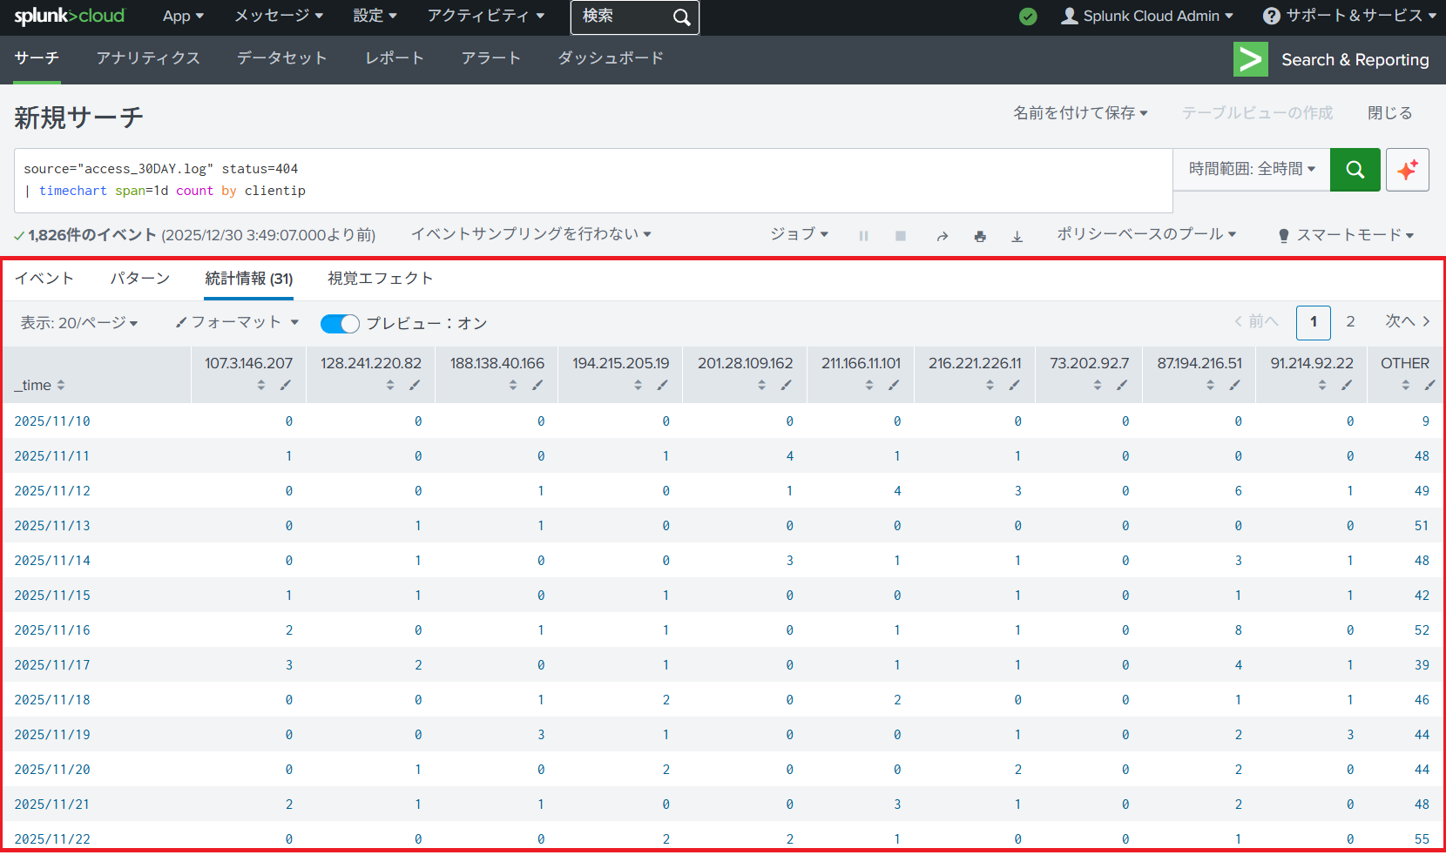Click the print results icon
The height and width of the screenshot is (855, 1446).
click(x=980, y=236)
